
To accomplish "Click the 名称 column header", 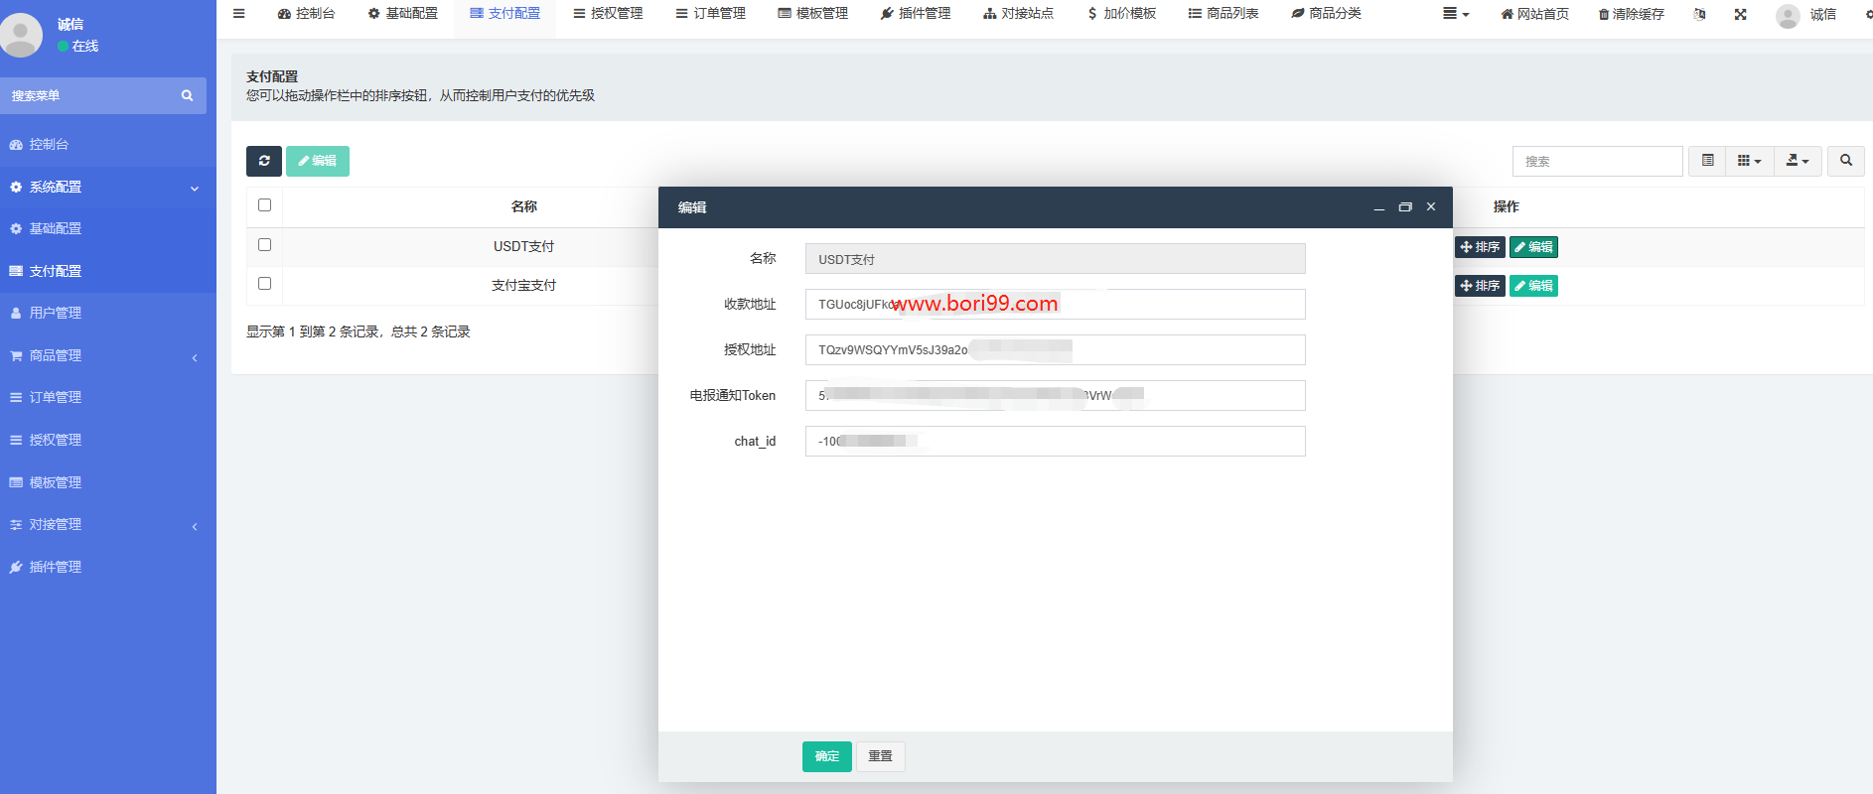I will pyautogui.click(x=524, y=206).
